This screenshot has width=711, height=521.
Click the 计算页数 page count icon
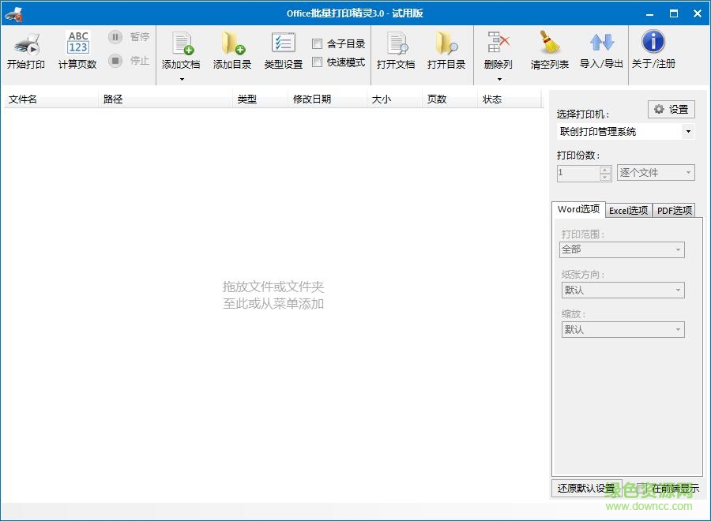[77, 49]
